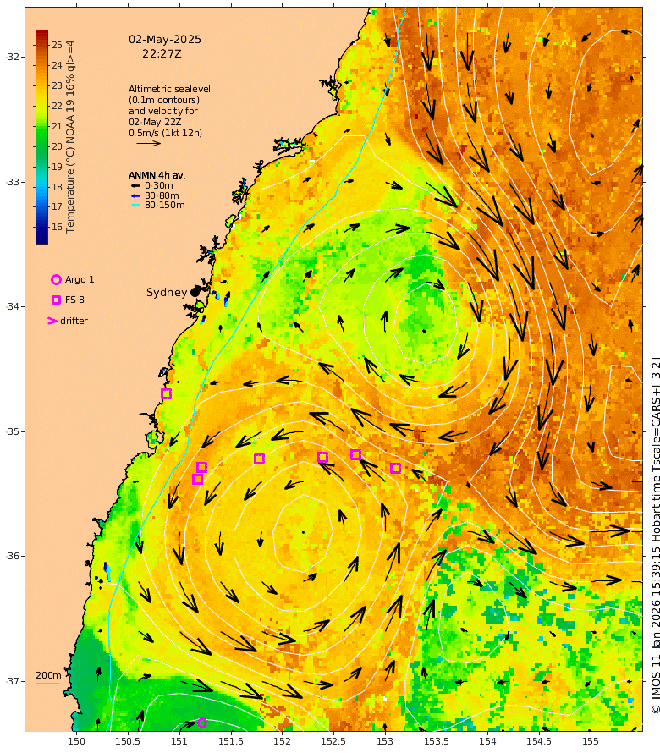Viewport: 660px width, 753px height.
Task: Click the -32 latitude label
Action: coord(13,57)
